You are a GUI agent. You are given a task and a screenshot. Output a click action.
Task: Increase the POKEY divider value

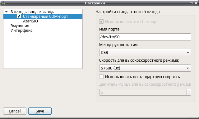(x=189, y=91)
